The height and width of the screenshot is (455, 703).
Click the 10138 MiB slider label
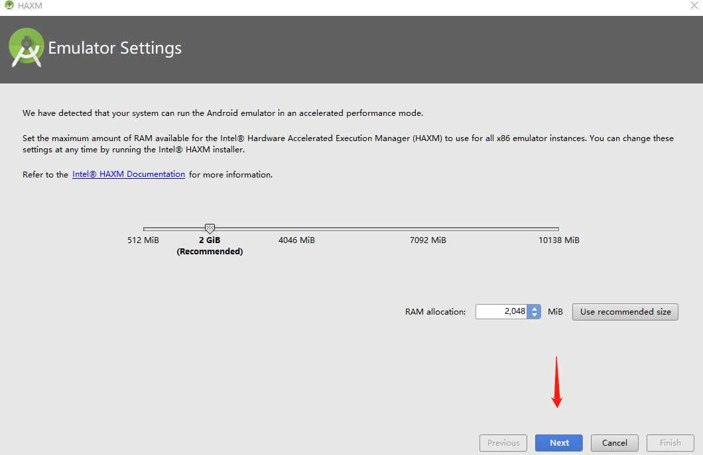(558, 240)
